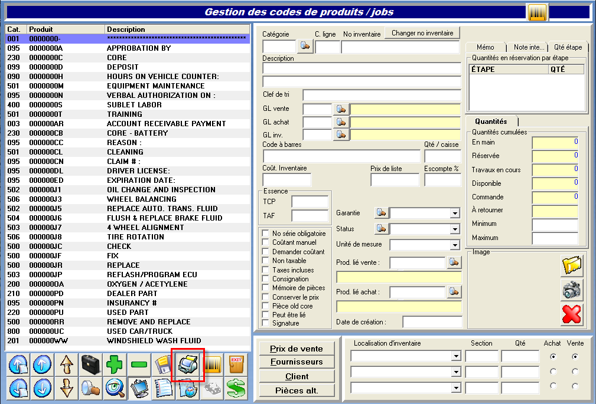Click the beige up arrow icon
Image resolution: width=596 pixels, height=404 pixels.
[67, 365]
